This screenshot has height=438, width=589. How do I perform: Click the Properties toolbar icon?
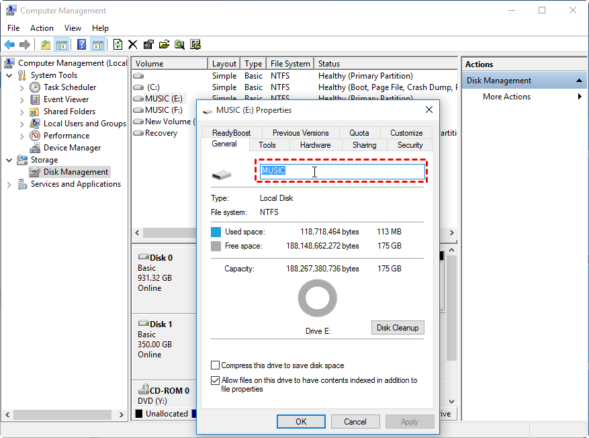pyautogui.click(x=148, y=45)
